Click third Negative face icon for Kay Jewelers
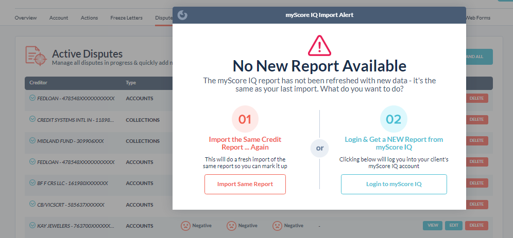This screenshot has height=238, width=513. pyautogui.click(x=277, y=226)
